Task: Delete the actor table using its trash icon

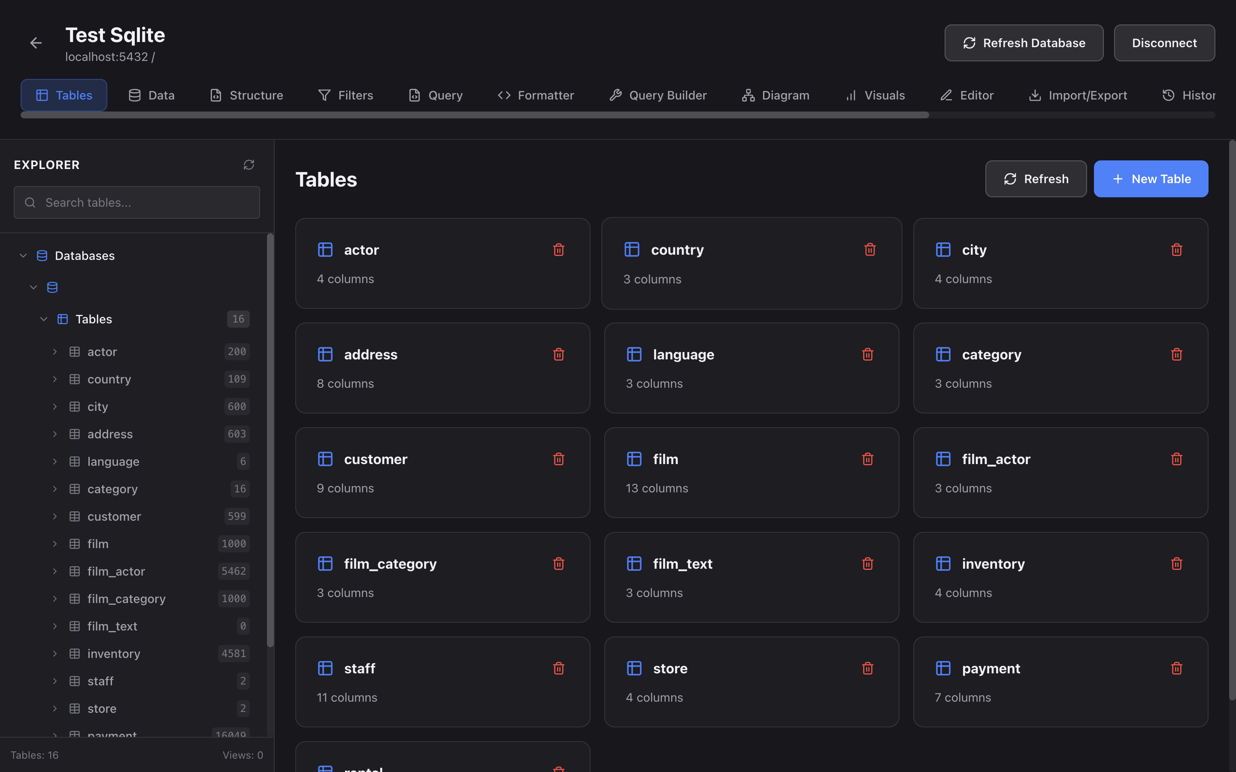Action: [x=559, y=250]
